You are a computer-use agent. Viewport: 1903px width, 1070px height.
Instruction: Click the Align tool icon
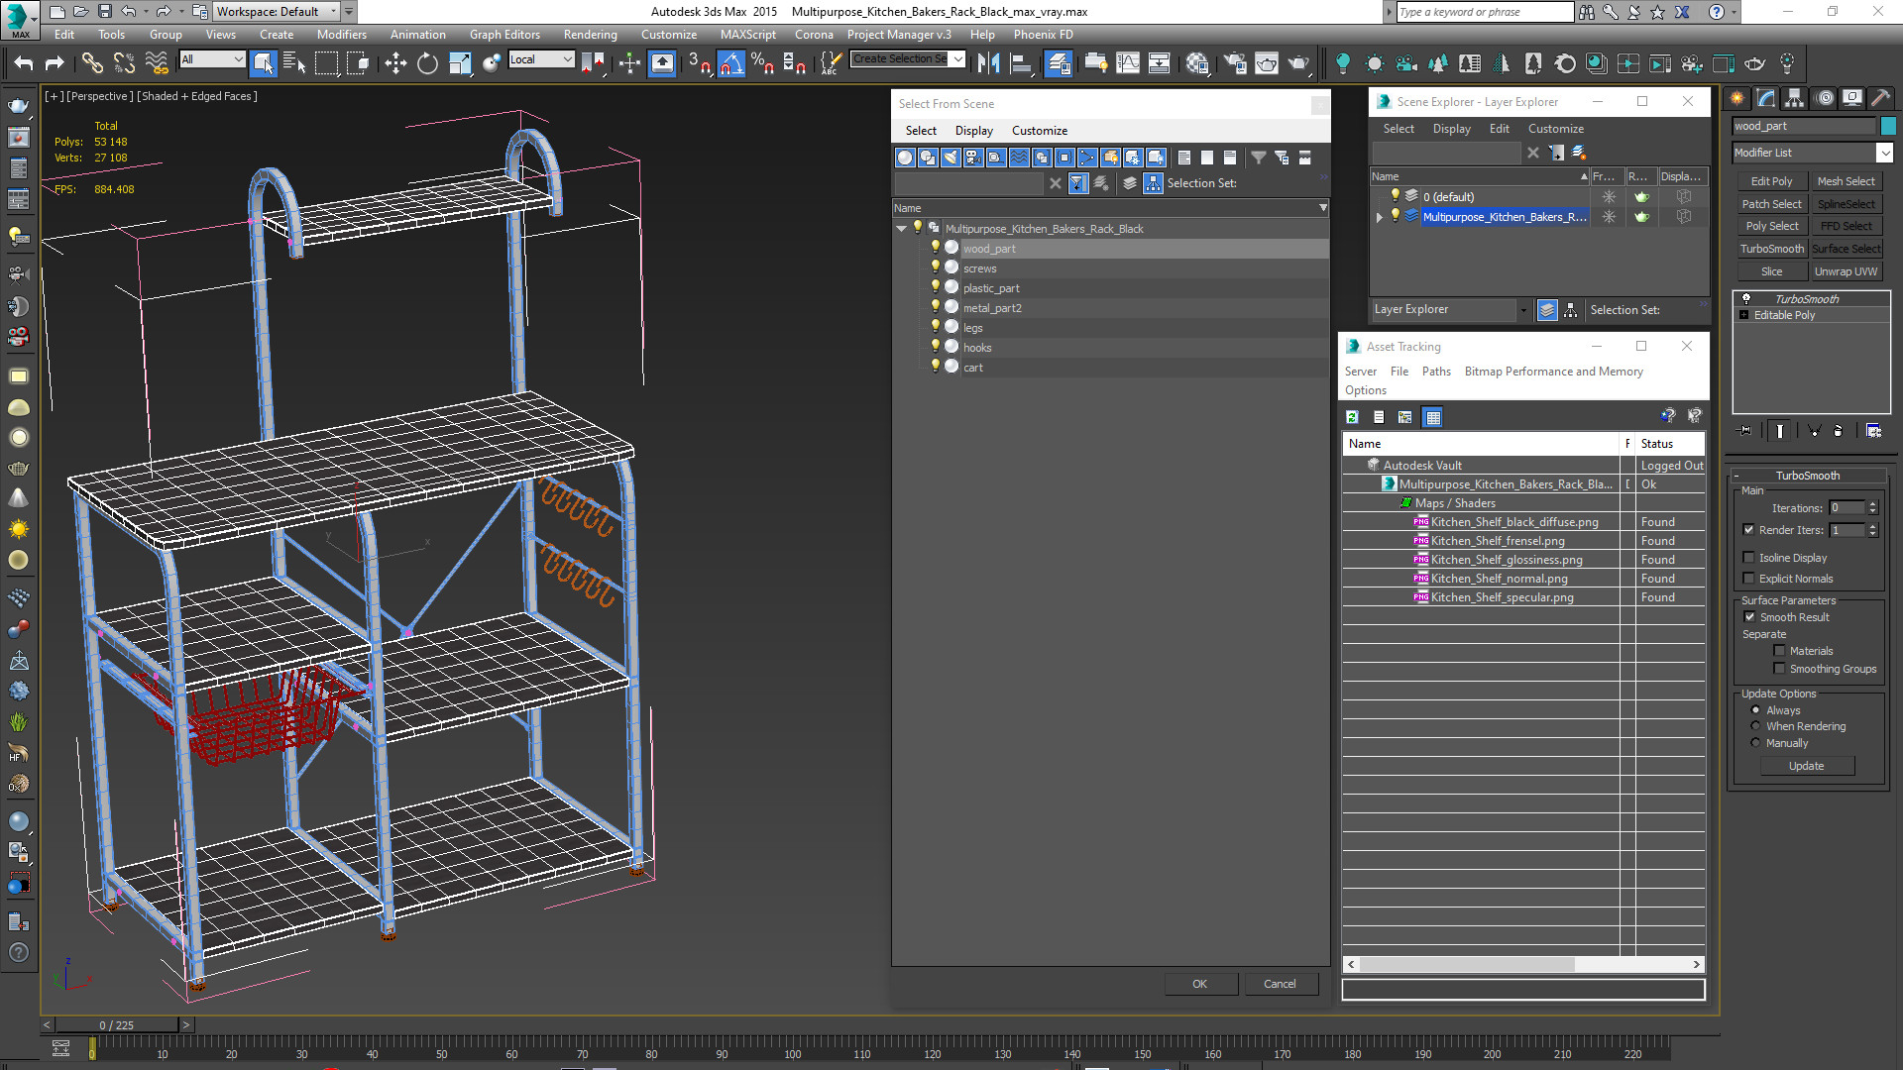tap(1021, 63)
